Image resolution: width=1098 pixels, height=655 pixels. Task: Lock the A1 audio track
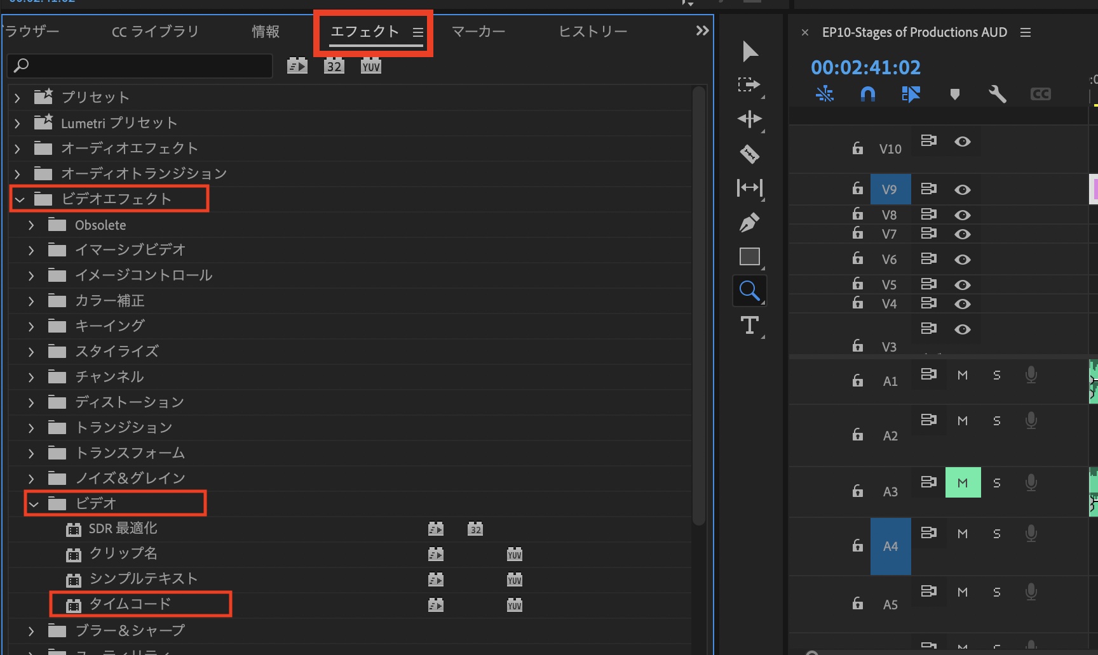tap(857, 380)
